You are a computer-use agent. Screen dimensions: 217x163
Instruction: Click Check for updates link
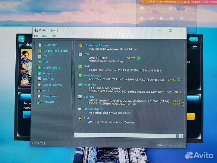(x=170, y=145)
